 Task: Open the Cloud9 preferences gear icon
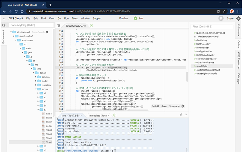[239, 19]
